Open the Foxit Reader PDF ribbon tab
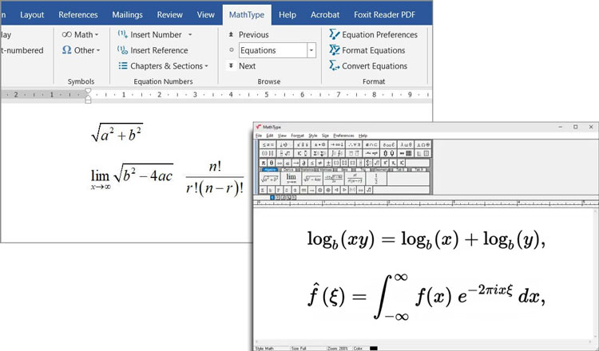 click(384, 14)
